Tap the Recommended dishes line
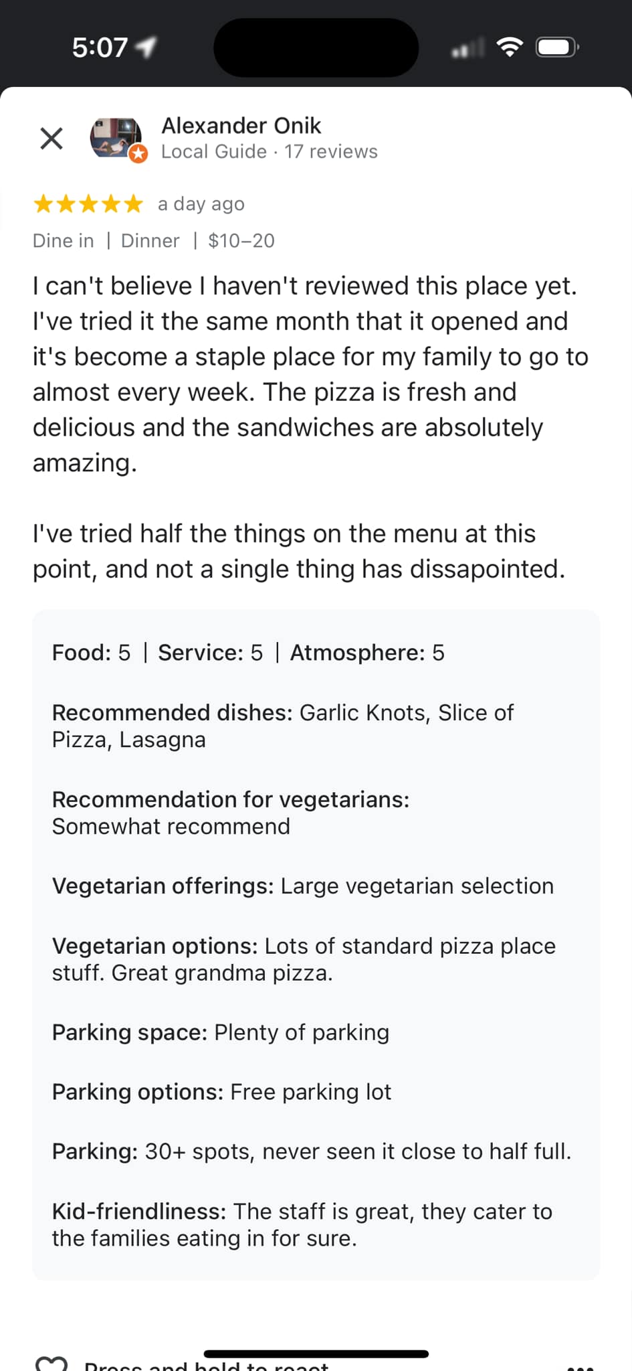 click(x=283, y=726)
